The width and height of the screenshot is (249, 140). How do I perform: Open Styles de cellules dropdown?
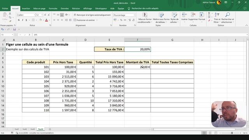(x=174, y=18)
